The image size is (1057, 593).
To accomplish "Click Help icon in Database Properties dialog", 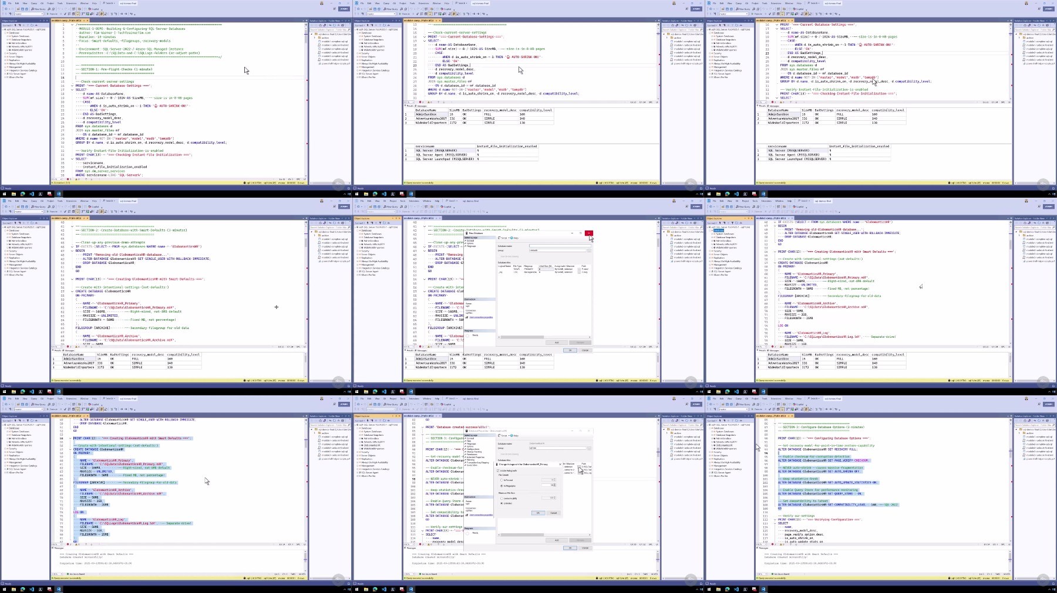I will click(511, 436).
